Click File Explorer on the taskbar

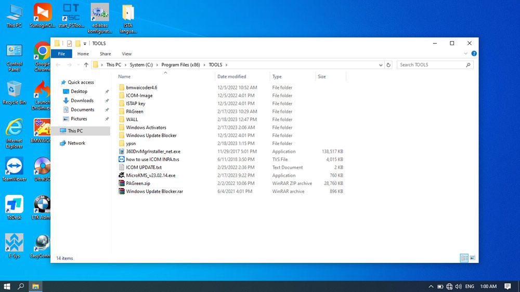35,286
